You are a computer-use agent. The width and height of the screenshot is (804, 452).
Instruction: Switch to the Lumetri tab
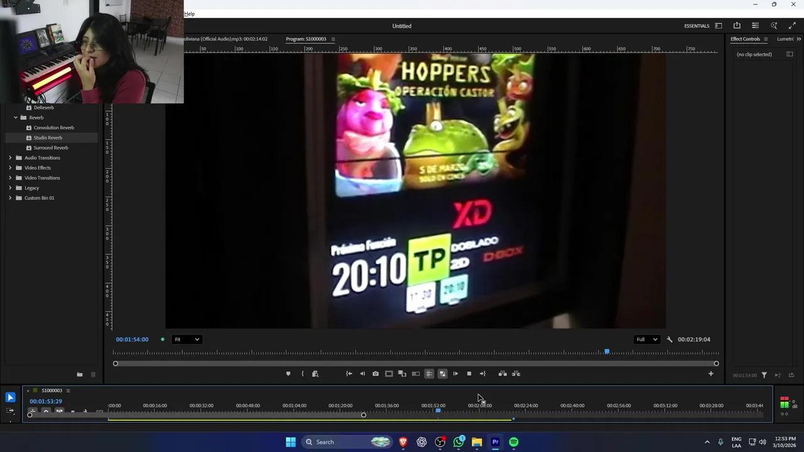point(785,39)
